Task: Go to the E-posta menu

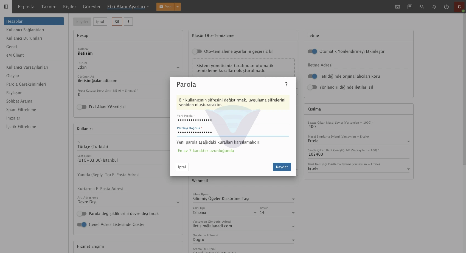Action: [x=26, y=7]
